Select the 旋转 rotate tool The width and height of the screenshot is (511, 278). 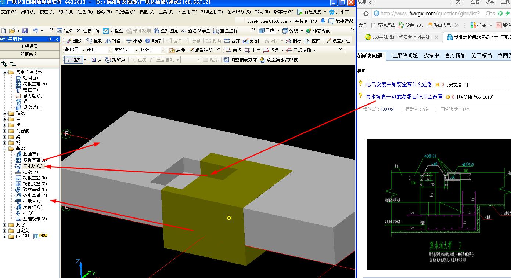click(x=153, y=41)
